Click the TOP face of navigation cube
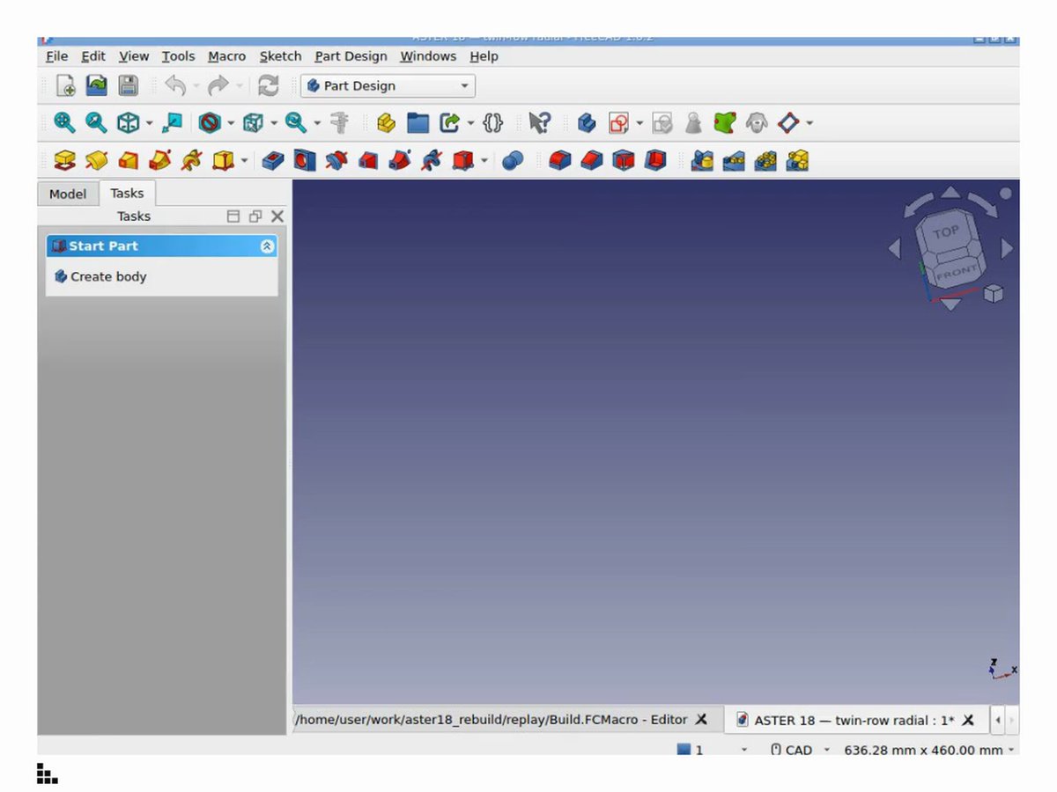Image resolution: width=1057 pixels, height=792 pixels. tap(945, 233)
